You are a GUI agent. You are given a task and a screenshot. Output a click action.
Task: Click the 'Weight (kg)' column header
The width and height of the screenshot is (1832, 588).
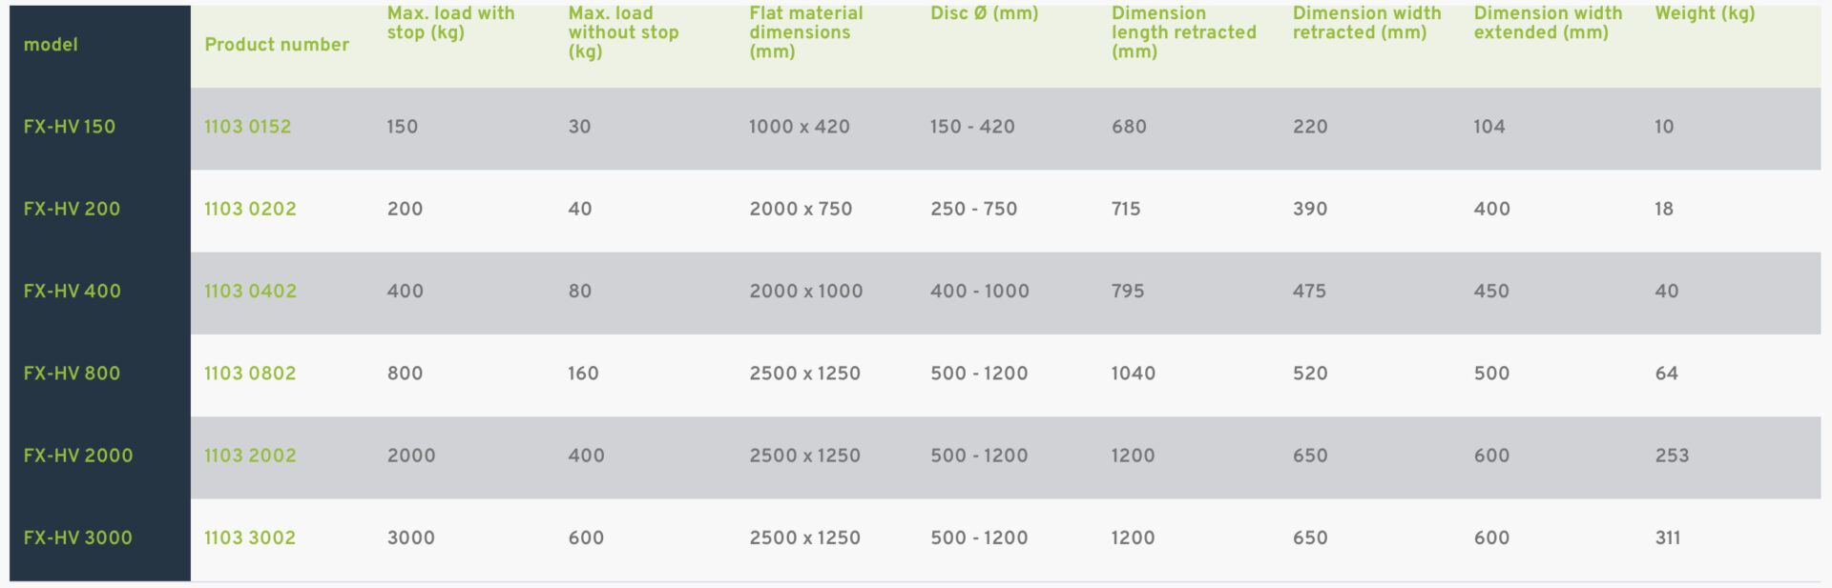1704,13
